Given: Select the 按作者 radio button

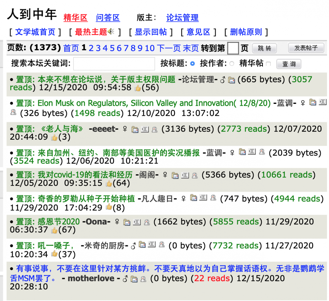Looking at the screenshot, I should tap(232, 63).
